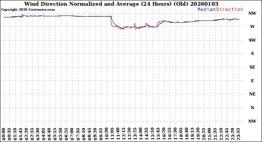This screenshot has width=262, height=142.
Task: Click the 14:35 time label
Action: click(147, 134)
